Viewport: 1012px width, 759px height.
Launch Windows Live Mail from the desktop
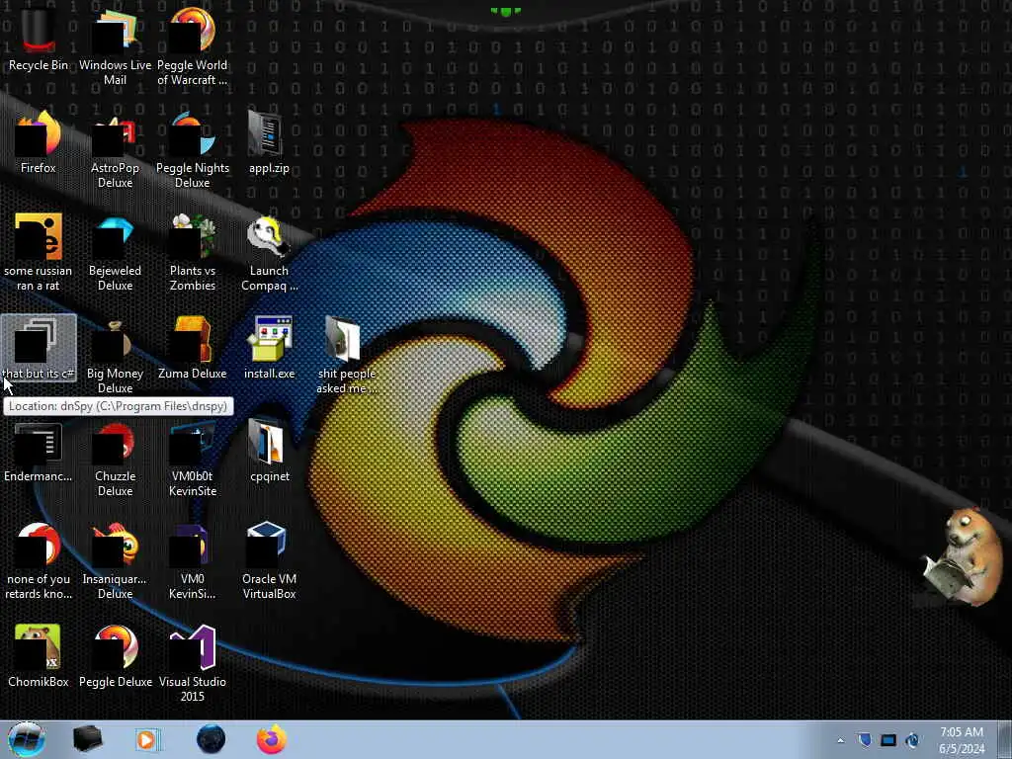point(115,45)
